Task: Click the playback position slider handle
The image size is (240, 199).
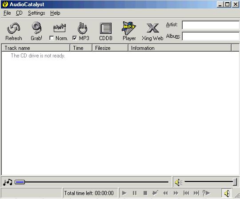Action: pos(20,182)
